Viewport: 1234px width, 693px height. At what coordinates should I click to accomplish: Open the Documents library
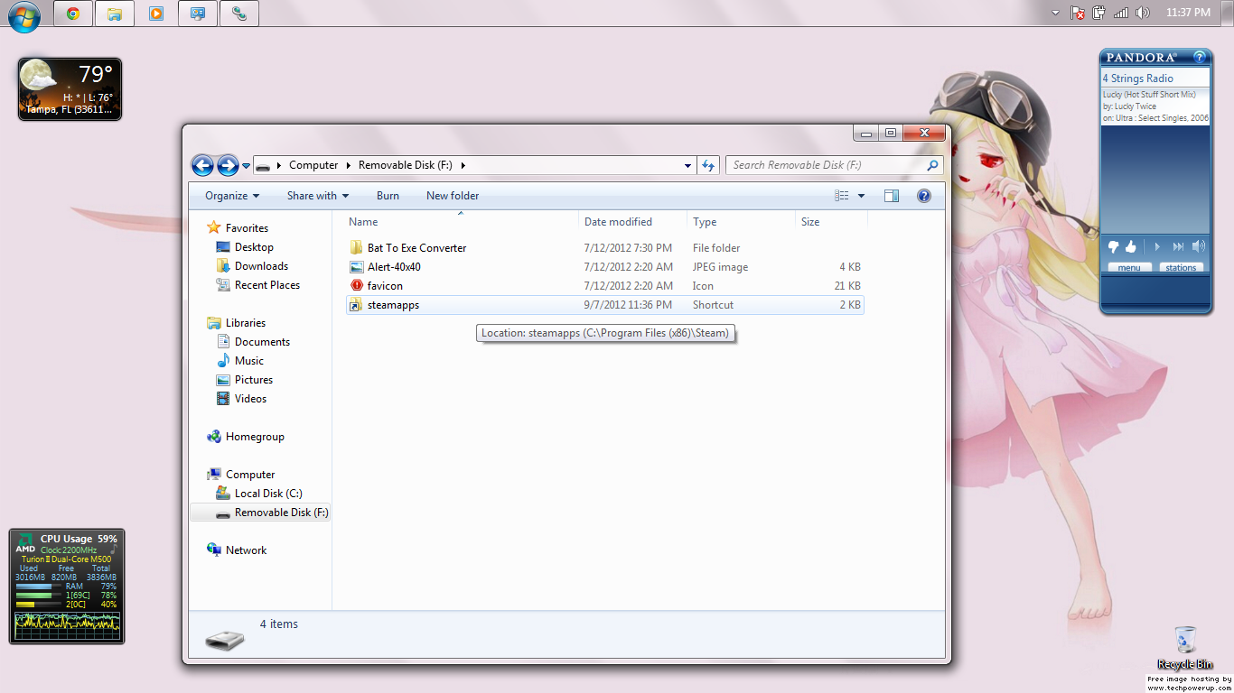coord(262,342)
